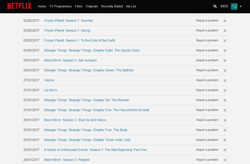Viewport: 250px width, 164px height.
Task: Click the 28/01/2017 date of The Bathtub
Action: coord(31,70)
